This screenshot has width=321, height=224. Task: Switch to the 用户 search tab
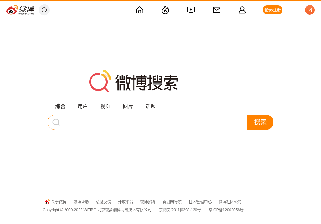(x=82, y=106)
